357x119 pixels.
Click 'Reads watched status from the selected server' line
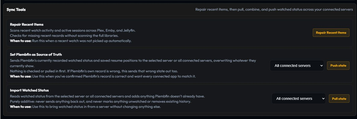coord(107,96)
